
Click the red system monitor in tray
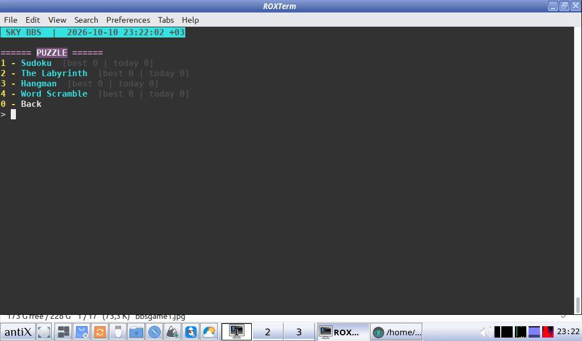tap(548, 332)
